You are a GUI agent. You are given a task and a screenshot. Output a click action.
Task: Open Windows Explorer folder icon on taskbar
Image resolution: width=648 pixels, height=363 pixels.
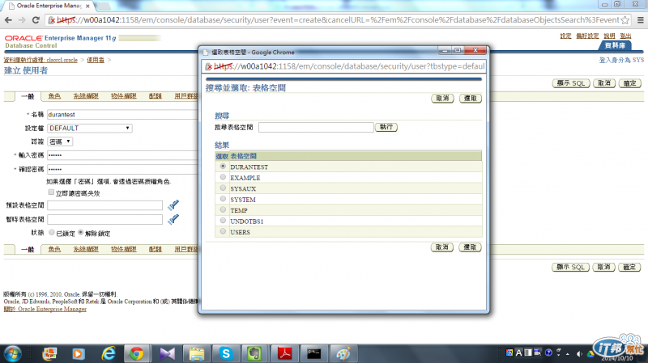pos(197,353)
